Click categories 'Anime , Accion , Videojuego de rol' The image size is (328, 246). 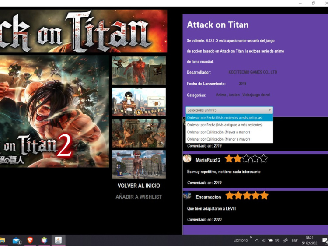point(243,95)
